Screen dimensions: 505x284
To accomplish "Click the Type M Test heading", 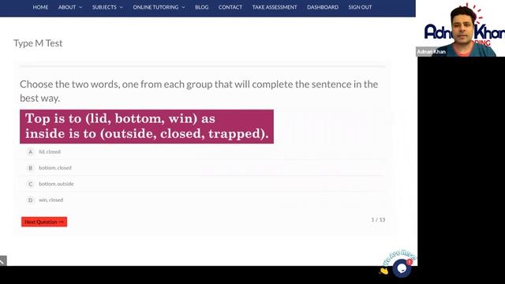I will [38, 43].
